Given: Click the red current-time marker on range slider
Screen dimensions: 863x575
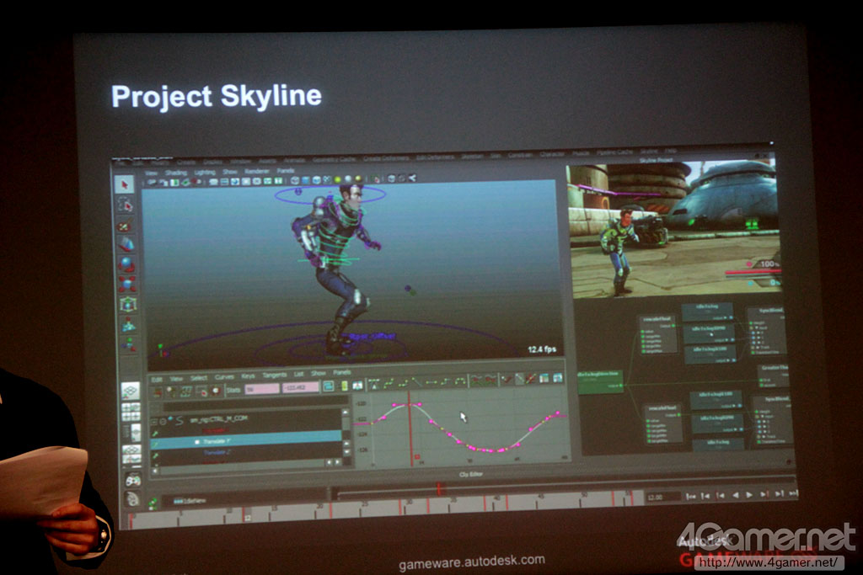Looking at the screenshot, I should click(x=438, y=488).
